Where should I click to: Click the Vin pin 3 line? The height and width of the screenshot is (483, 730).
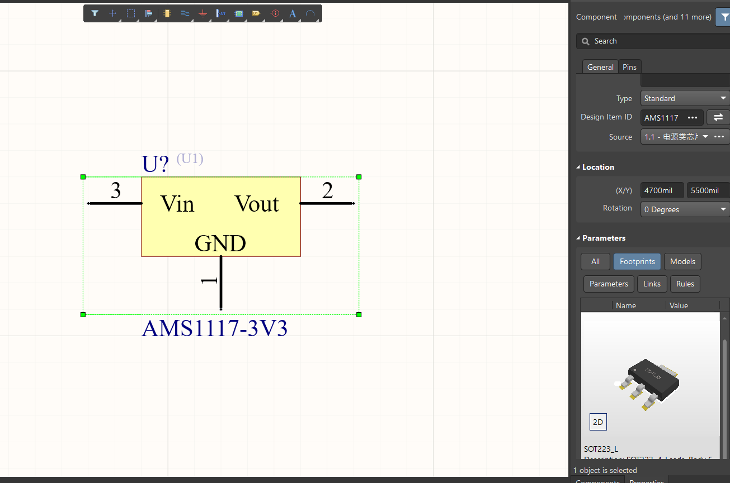pyautogui.click(x=115, y=203)
